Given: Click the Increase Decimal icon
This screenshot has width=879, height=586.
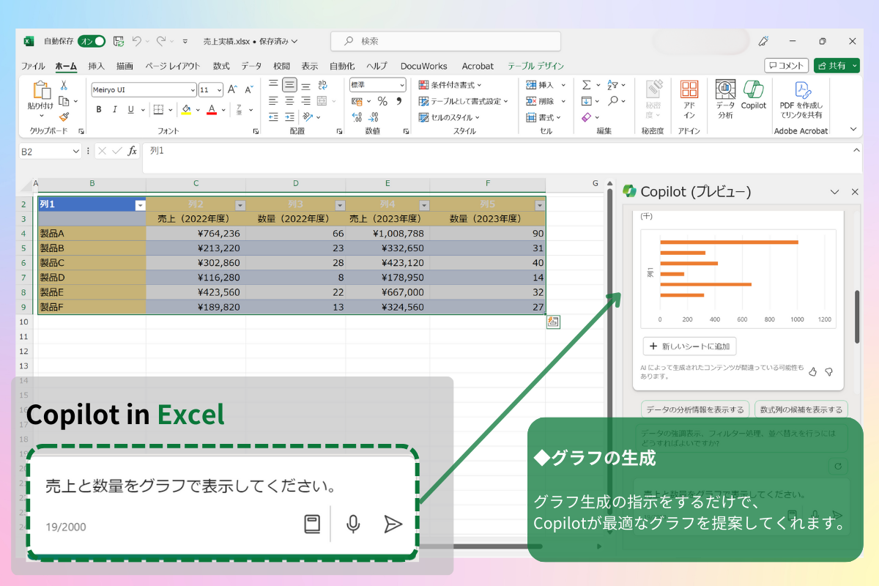Looking at the screenshot, I should click(357, 116).
